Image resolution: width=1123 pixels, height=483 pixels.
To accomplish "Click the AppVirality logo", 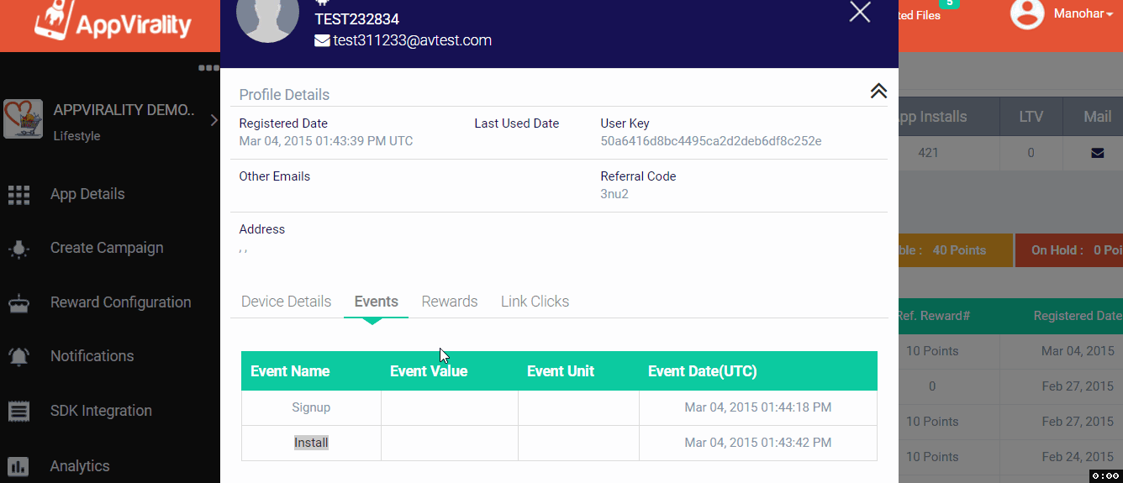I will tap(113, 20).
